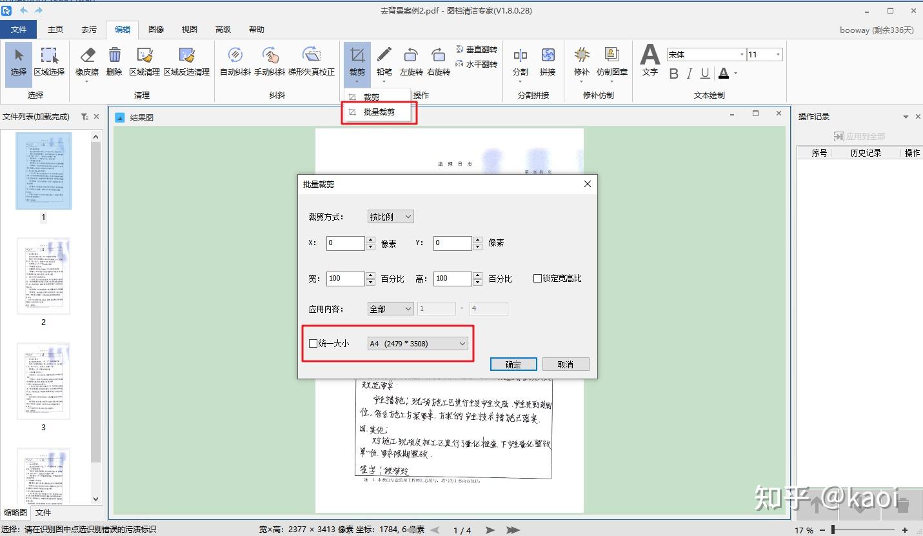Increase the Y offset stepper up arrow
Image resolution: width=923 pixels, height=536 pixels.
(478, 240)
